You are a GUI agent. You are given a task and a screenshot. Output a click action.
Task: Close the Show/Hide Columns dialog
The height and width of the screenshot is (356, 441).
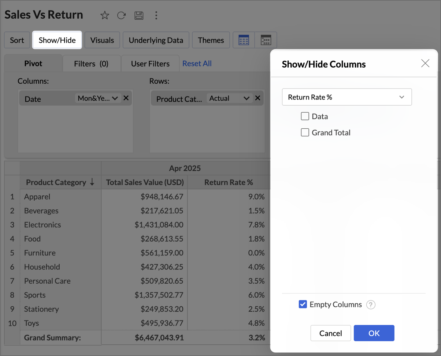425,63
